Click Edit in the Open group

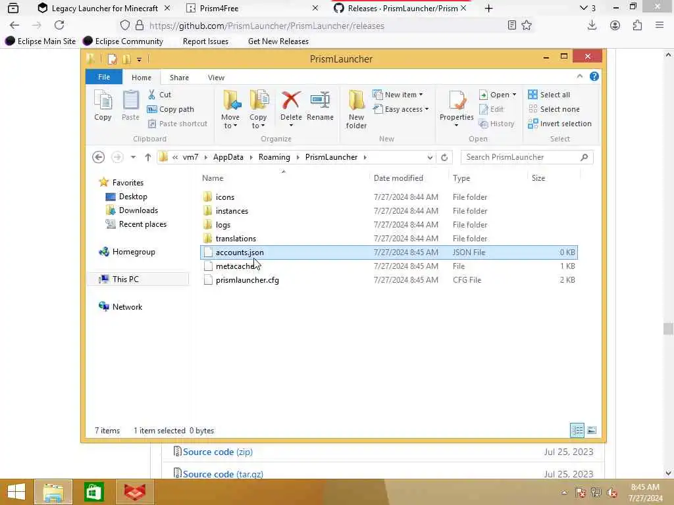coord(491,109)
